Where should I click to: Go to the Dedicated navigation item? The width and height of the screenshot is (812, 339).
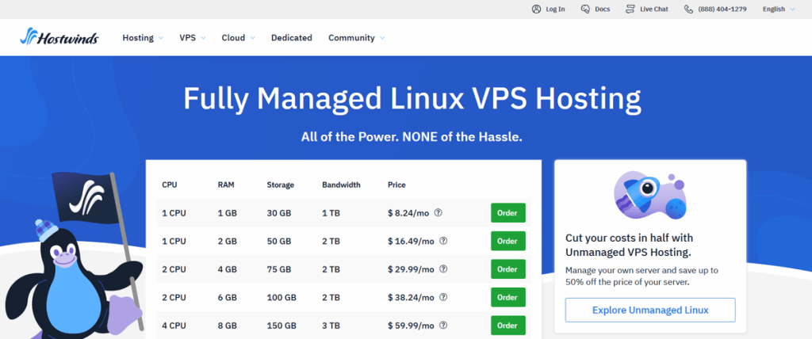click(x=292, y=38)
